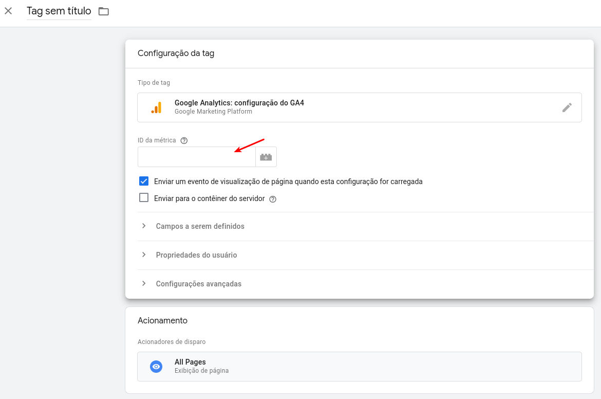Open help icon next to ID da métrica
This screenshot has height=399, width=601.
point(184,140)
